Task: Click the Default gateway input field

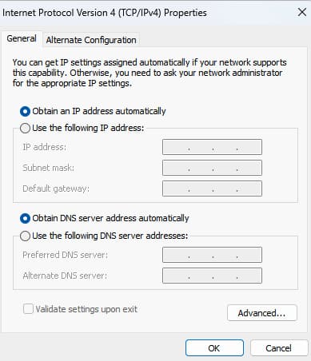Action: (x=212, y=188)
